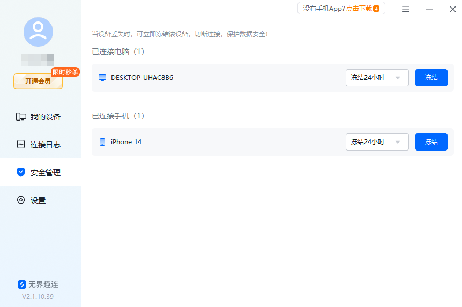The width and height of the screenshot is (462, 307).
Task: Freeze (冻结) the iPhone 14 device
Action: (431, 142)
